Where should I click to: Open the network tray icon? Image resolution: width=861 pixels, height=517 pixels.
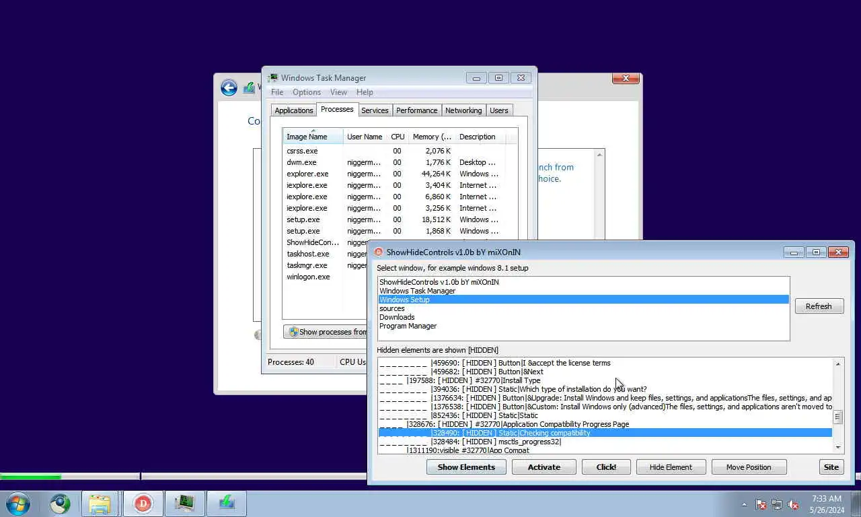click(777, 504)
